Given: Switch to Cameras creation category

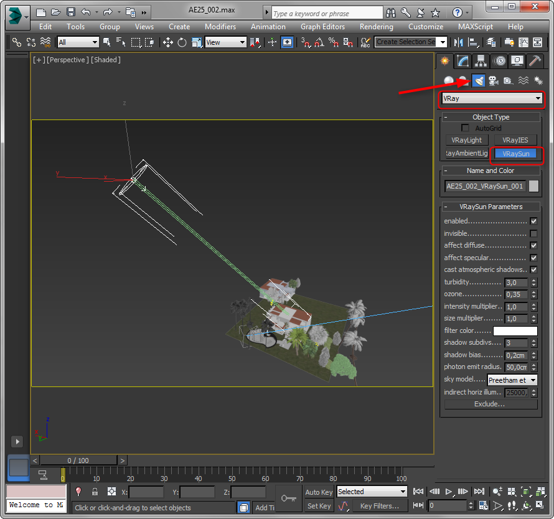Looking at the screenshot, I should coord(494,81).
